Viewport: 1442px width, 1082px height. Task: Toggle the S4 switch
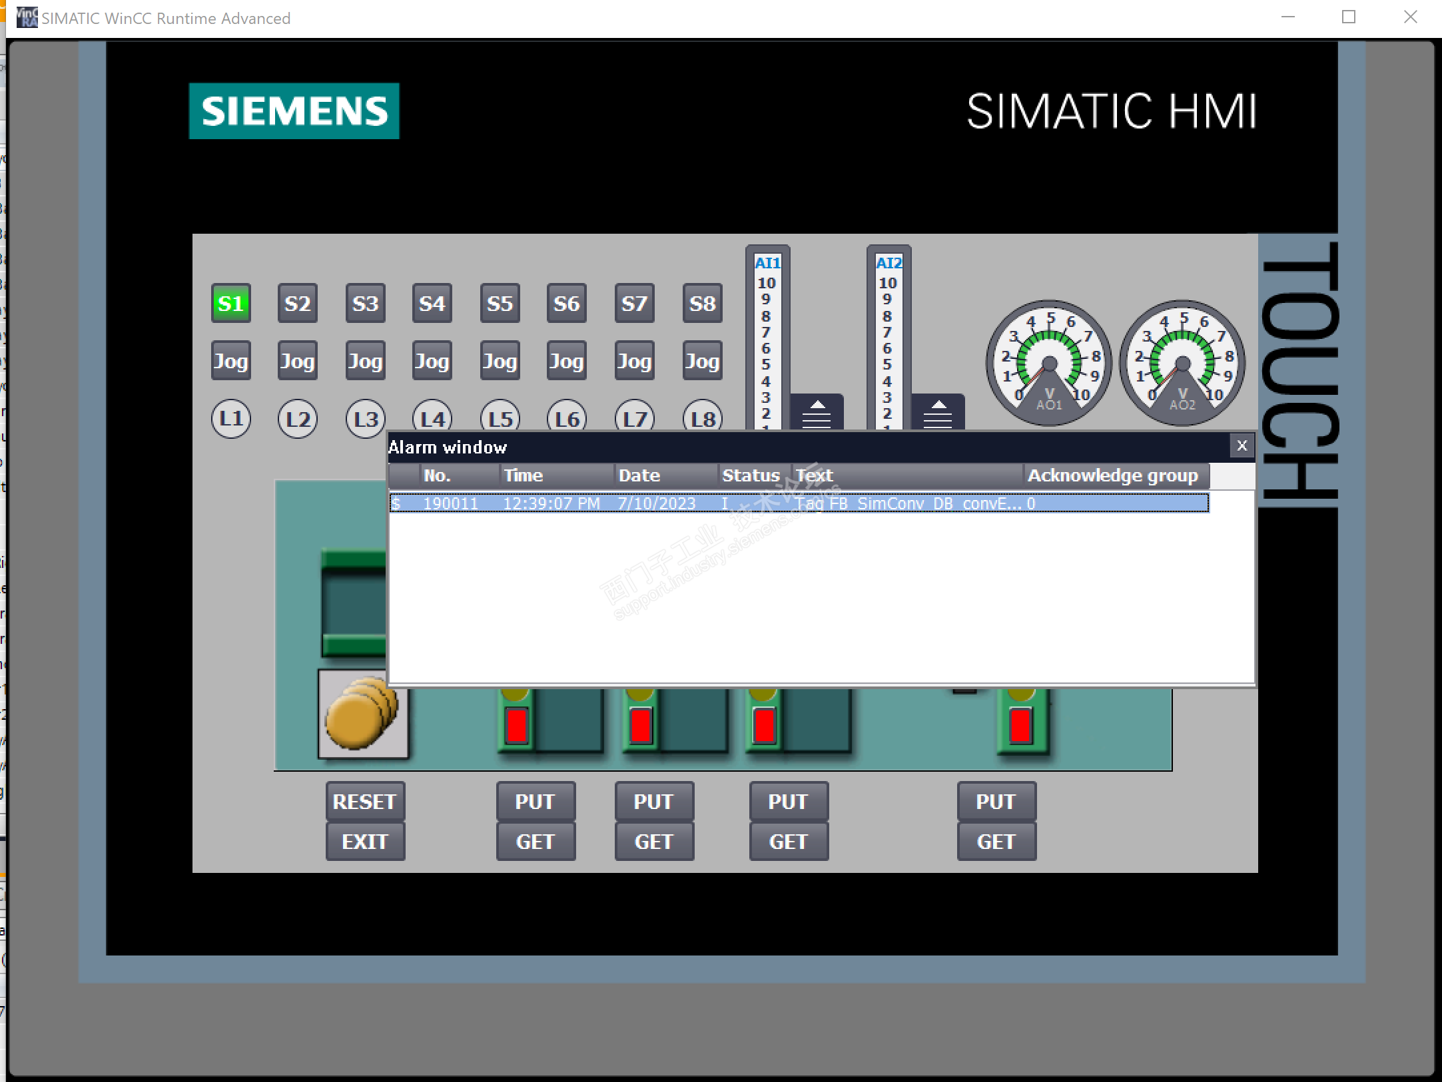click(x=432, y=304)
